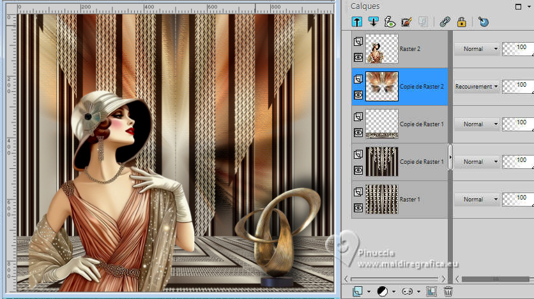Click opacity field of Raster 1 layer
Screen dimensions: 534x299
point(517,200)
